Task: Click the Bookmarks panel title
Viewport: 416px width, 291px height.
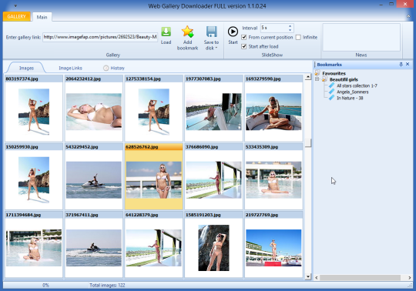Action: 329,65
